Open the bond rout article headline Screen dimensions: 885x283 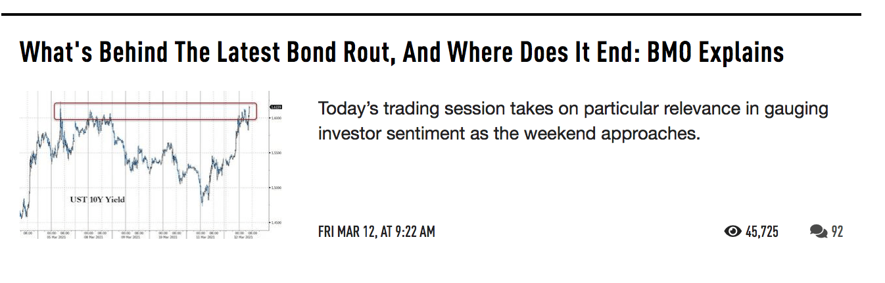click(x=401, y=51)
